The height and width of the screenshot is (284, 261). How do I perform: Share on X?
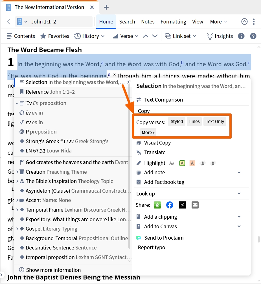[x=183, y=205]
